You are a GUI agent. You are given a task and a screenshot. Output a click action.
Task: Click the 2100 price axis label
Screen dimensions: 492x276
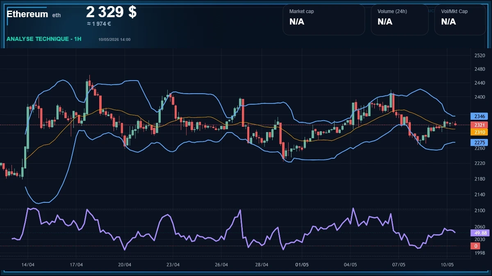tap(479, 211)
